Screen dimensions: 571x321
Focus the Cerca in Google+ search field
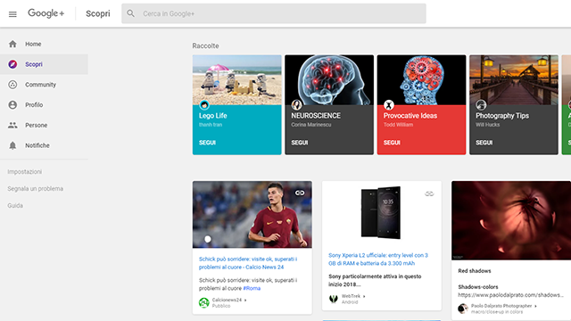pyautogui.click(x=274, y=13)
